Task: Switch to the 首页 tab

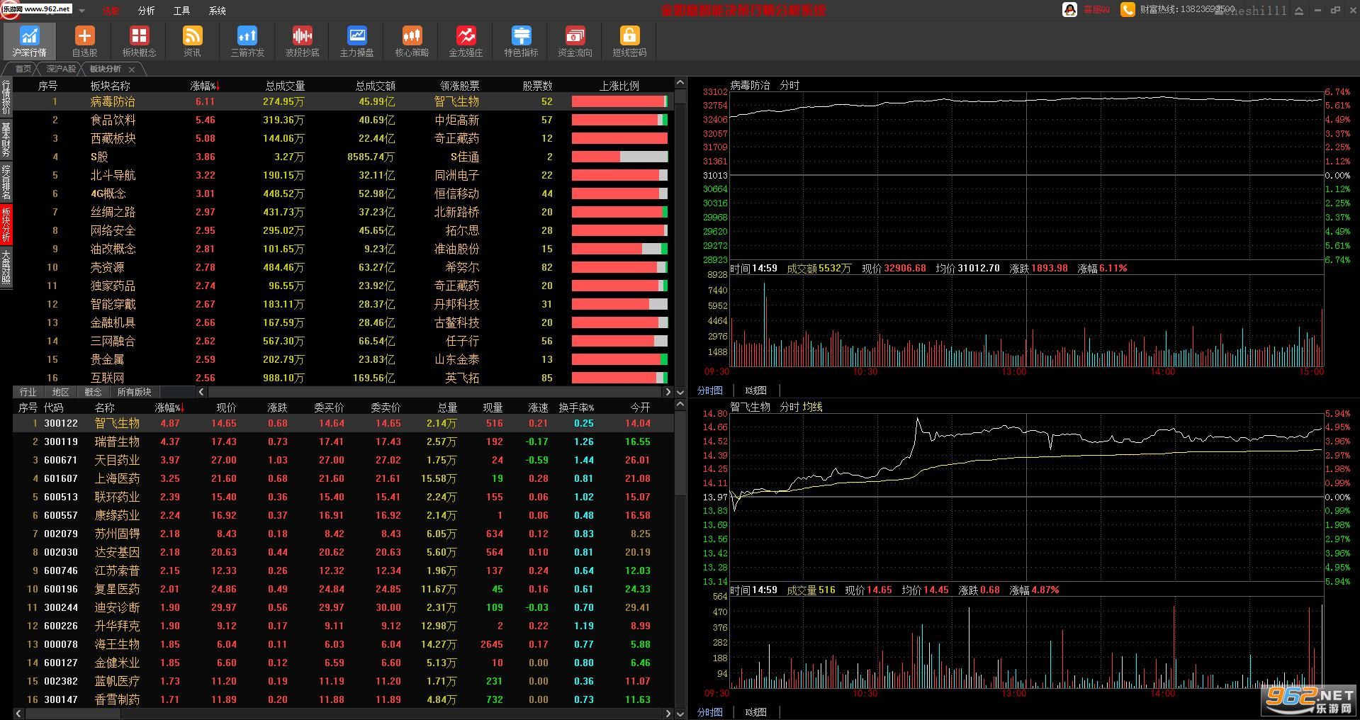Action: 23,69
